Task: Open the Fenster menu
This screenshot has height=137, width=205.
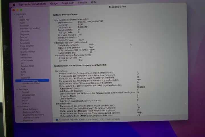Action: (83, 3)
